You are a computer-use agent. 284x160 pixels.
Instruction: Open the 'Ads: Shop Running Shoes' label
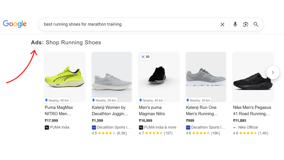[x=66, y=42]
